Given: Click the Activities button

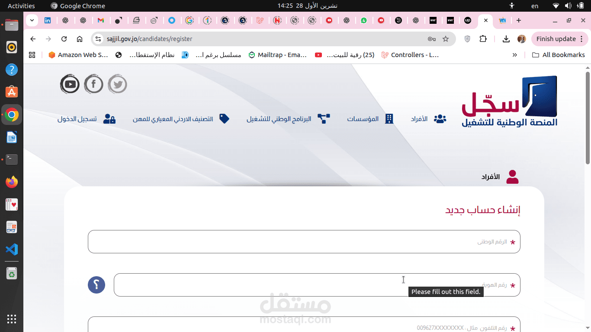Looking at the screenshot, I should click(x=21, y=6).
